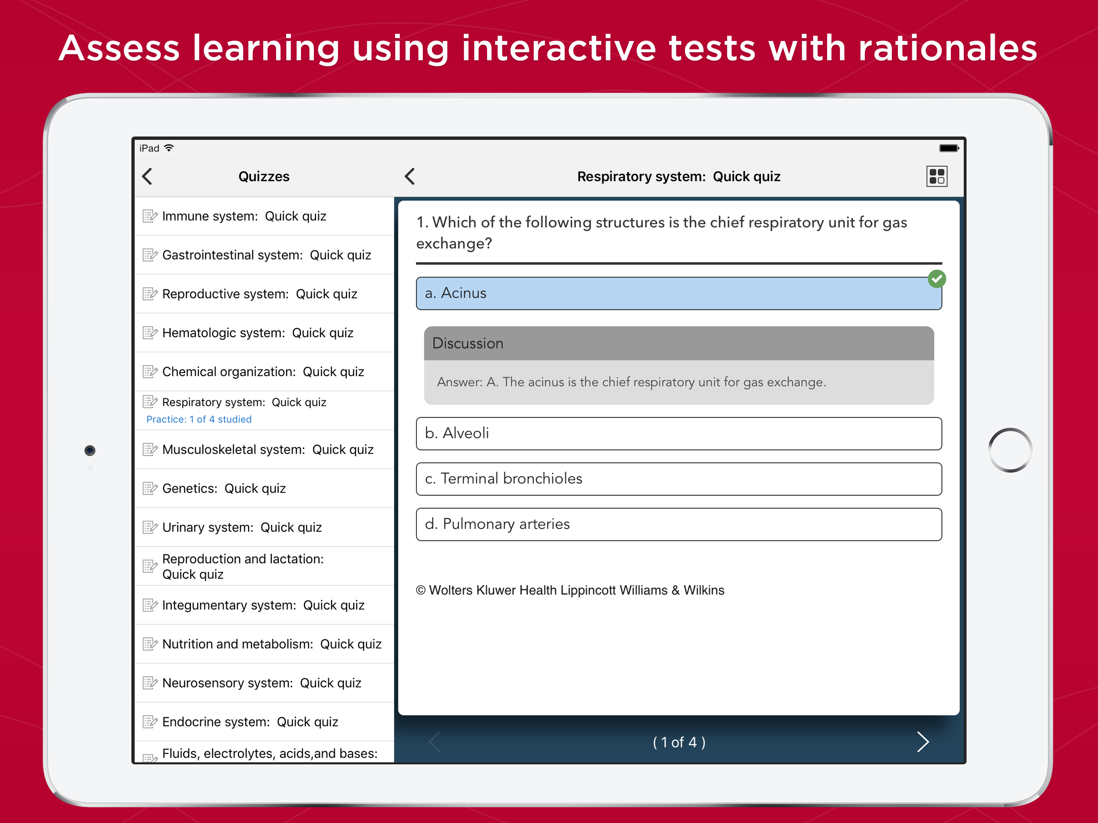Viewport: 1098px width, 823px height.
Task: Tap the 1 of 4 progress indicator
Action: pos(678,742)
